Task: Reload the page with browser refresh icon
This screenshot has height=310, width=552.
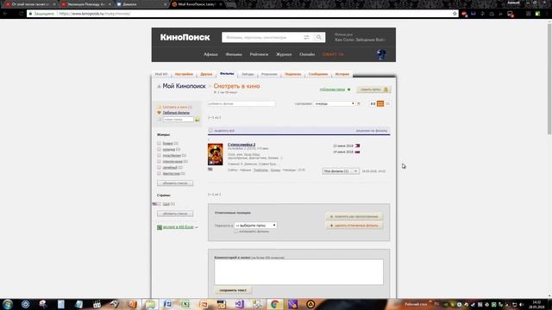Action: pos(22,14)
